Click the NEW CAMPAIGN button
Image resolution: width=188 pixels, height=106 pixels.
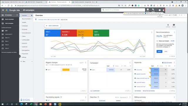[53, 26]
